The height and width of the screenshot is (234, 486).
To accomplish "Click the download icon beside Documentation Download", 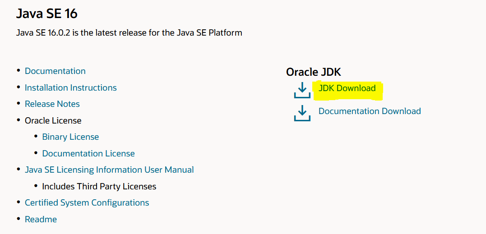I will coord(302,113).
